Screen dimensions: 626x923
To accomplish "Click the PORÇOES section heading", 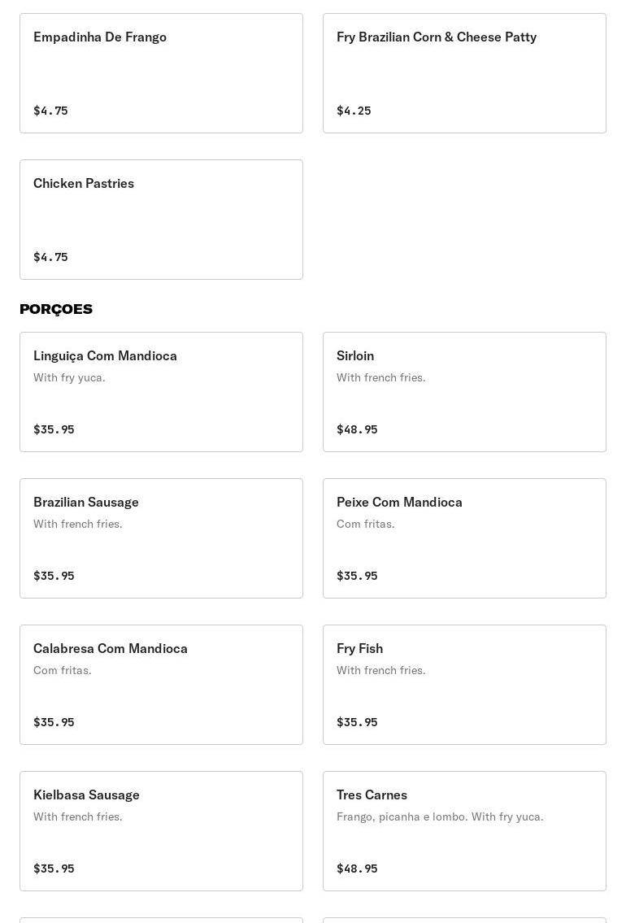I will coord(56,309).
